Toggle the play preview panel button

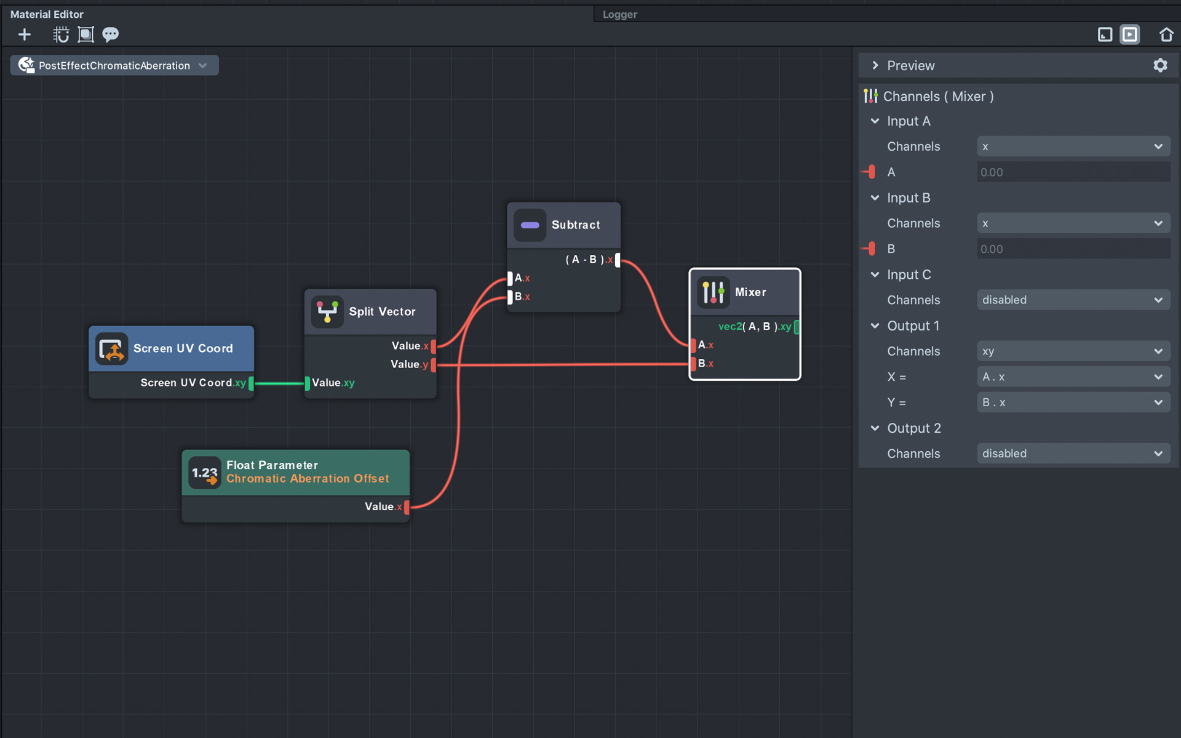(1130, 34)
